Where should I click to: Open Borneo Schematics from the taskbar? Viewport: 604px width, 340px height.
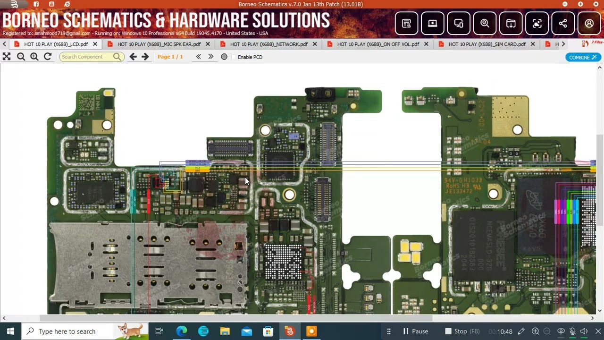click(290, 331)
